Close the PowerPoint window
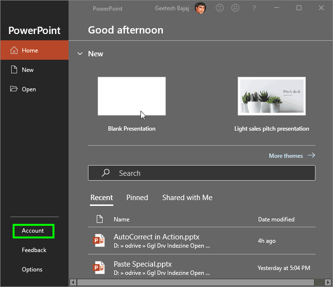The height and width of the screenshot is (287, 333). (321, 8)
